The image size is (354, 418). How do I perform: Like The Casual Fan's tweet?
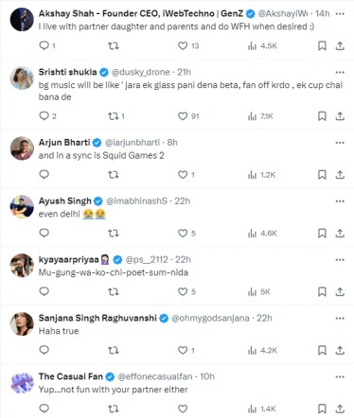pyautogui.click(x=183, y=409)
